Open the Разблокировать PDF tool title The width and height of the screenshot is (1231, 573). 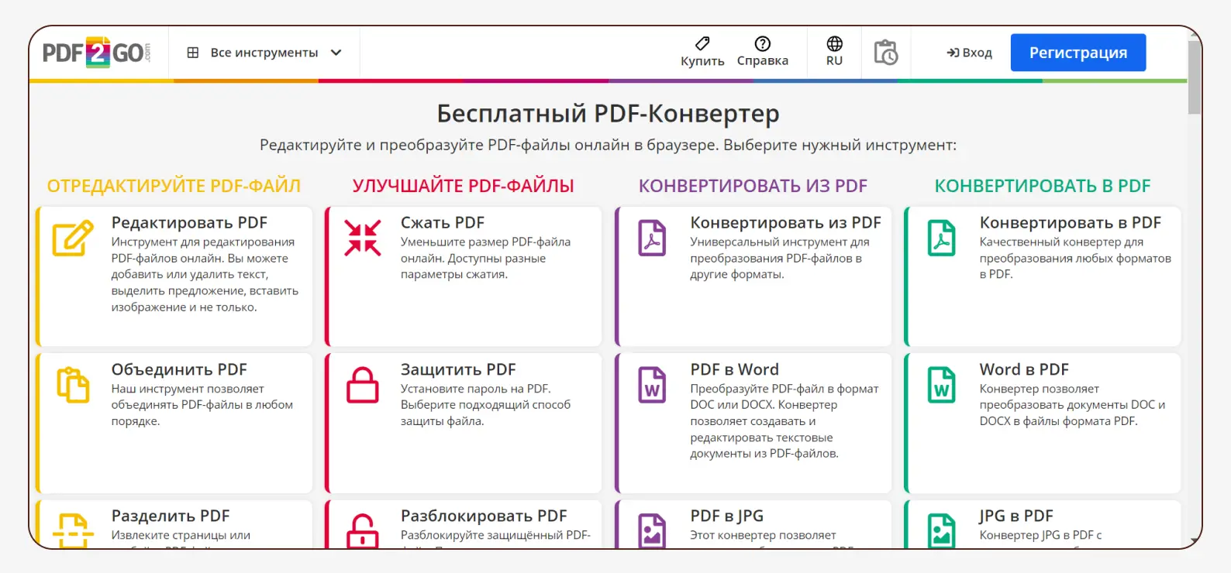pyautogui.click(x=484, y=516)
